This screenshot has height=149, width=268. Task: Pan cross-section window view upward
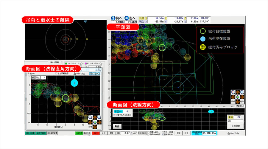[x=95, y=118]
